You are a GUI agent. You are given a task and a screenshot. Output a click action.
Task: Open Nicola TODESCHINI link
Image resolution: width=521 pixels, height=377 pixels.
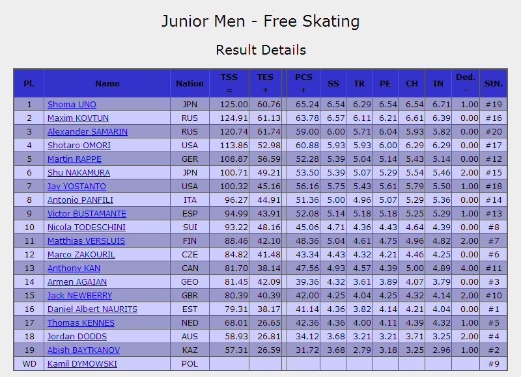click(87, 227)
